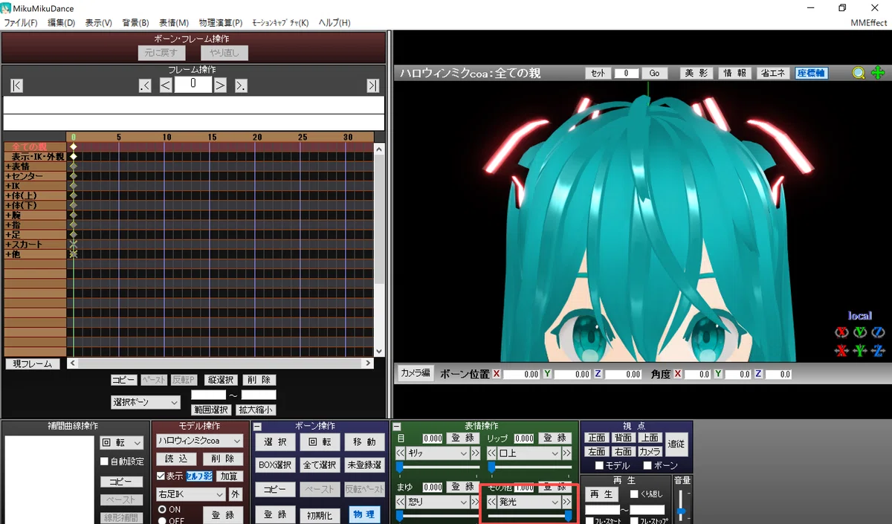Open the 物理演算(P) menu
This screenshot has width=892, height=524.
(x=221, y=22)
